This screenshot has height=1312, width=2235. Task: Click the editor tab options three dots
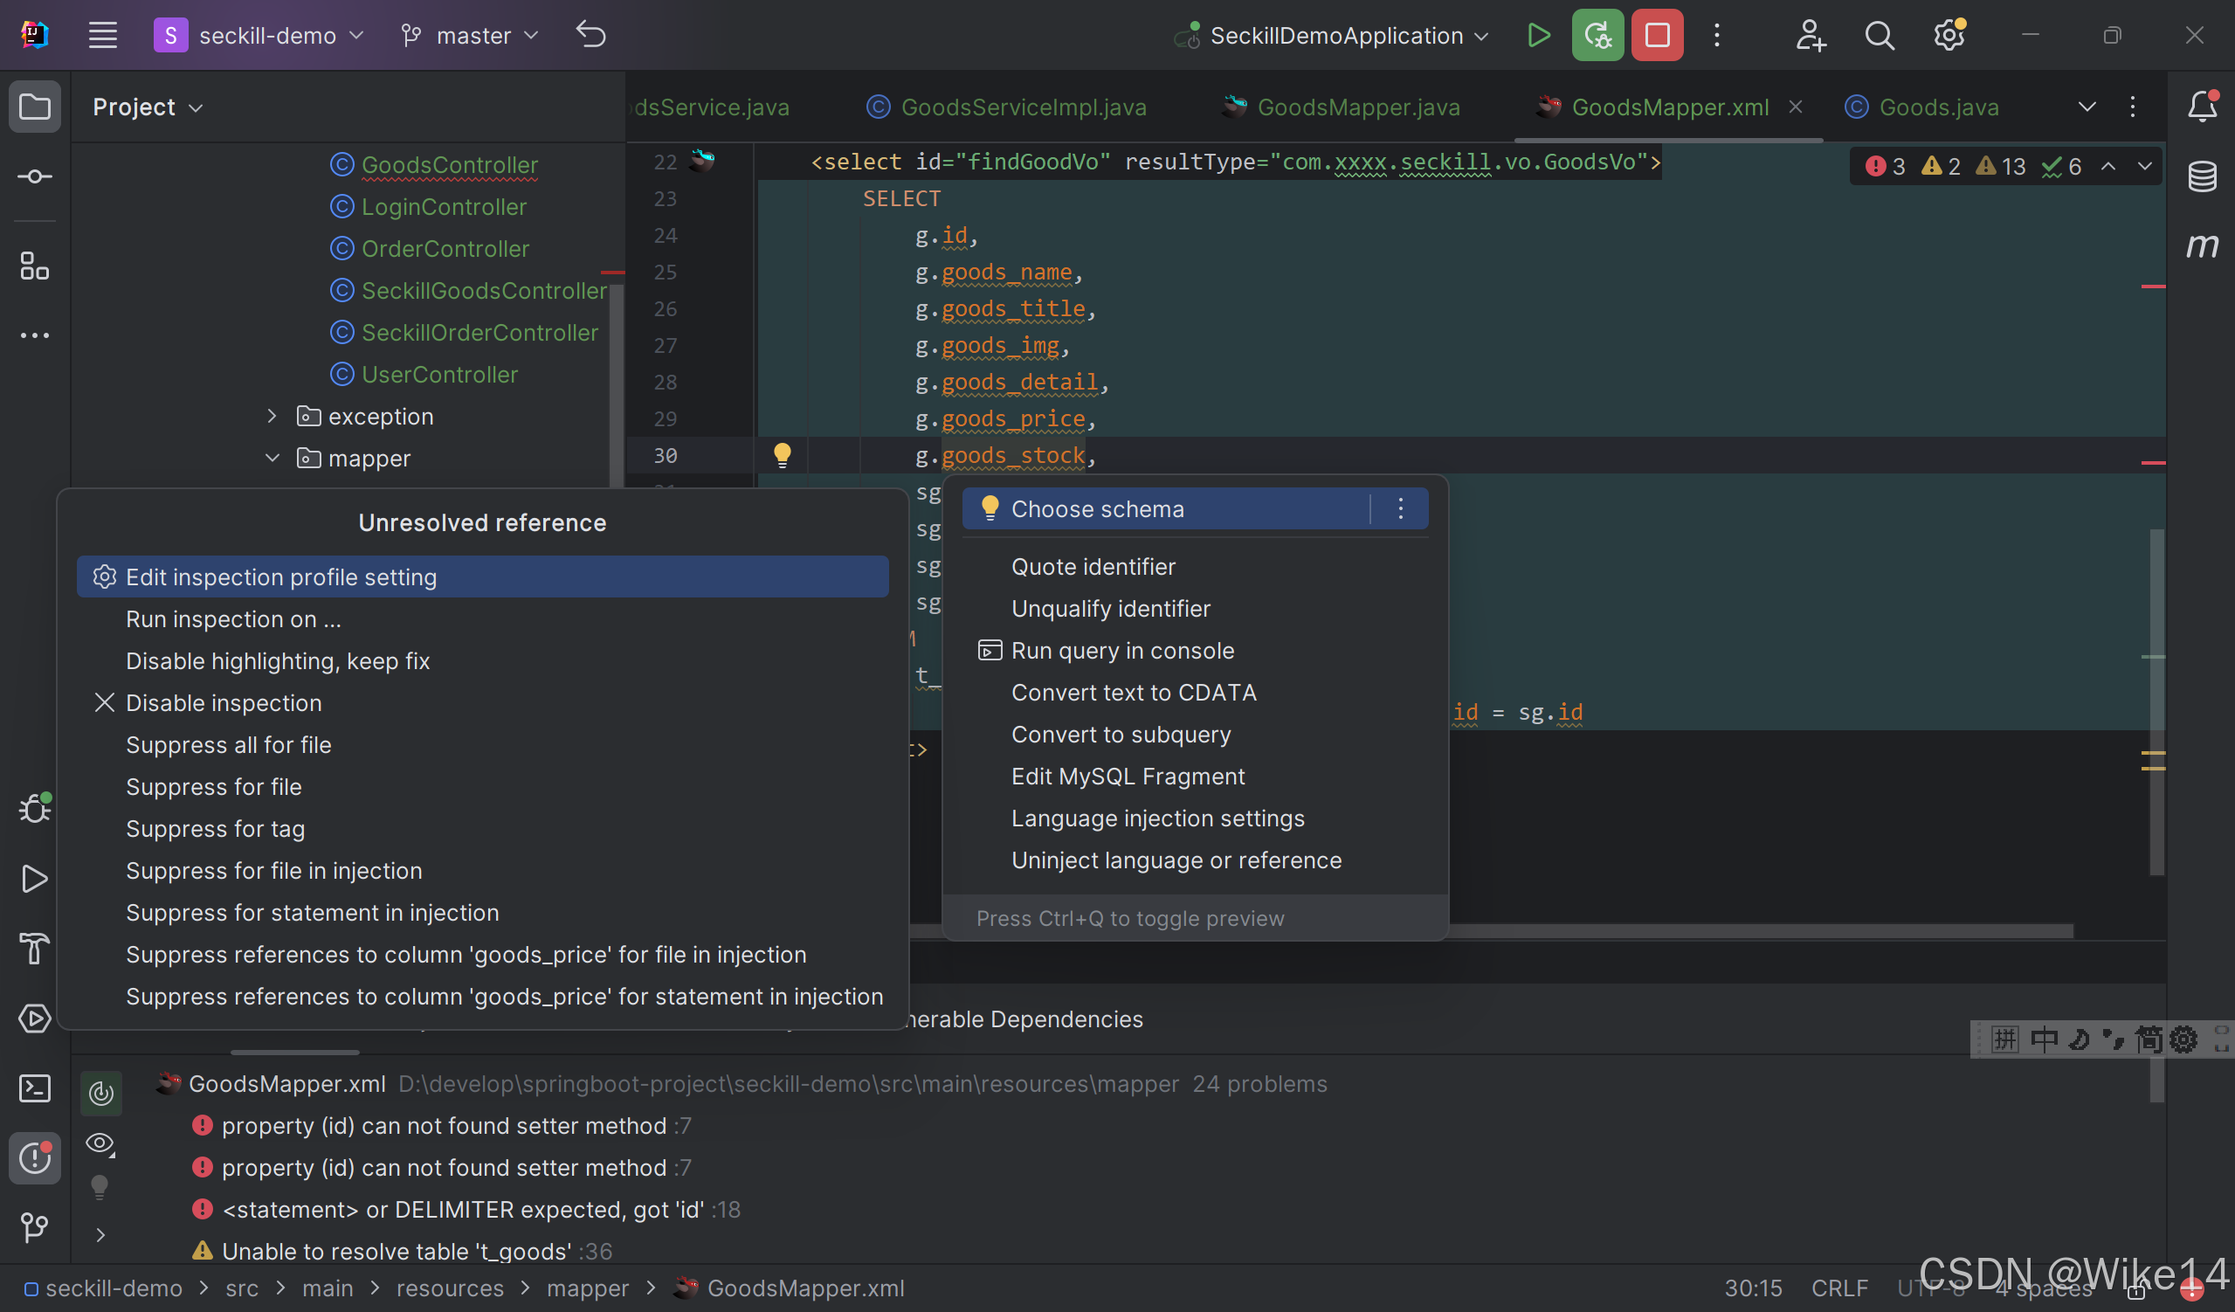click(x=2133, y=107)
